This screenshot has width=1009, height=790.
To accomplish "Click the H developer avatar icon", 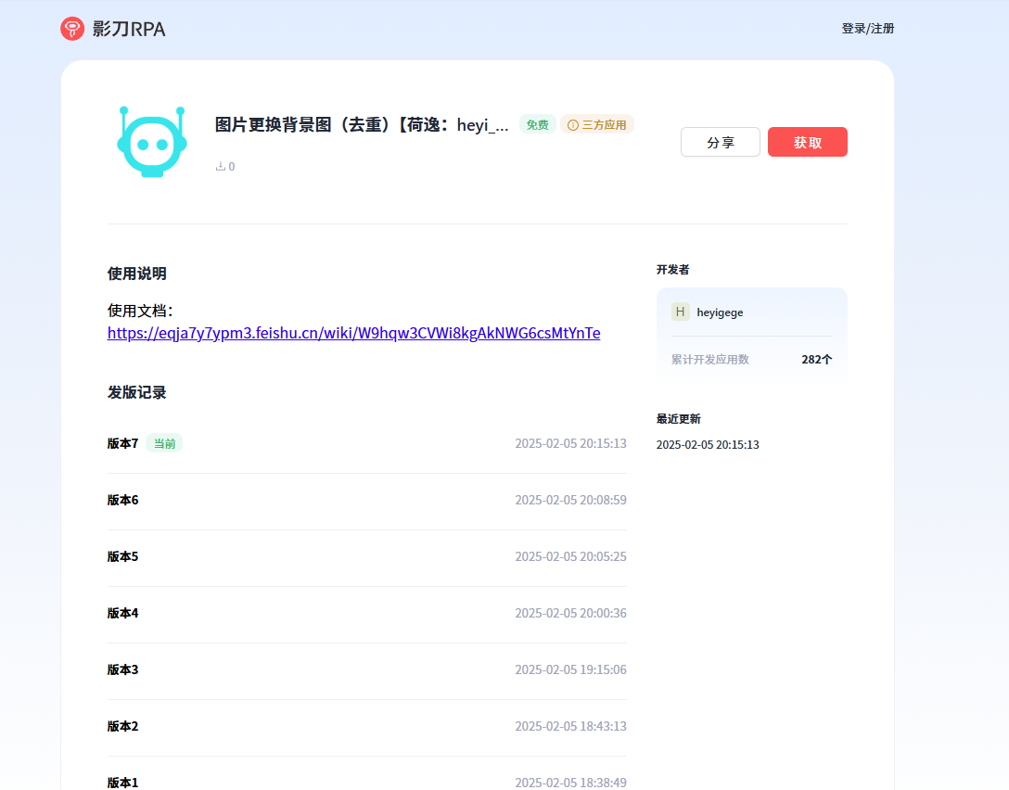I will point(680,312).
